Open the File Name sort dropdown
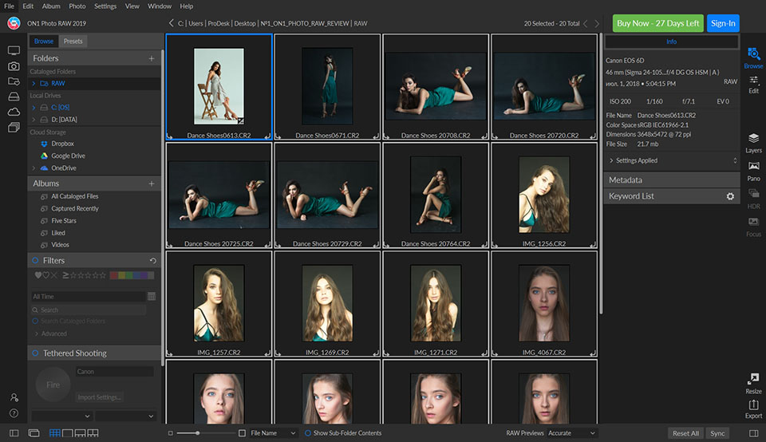This screenshot has width=766, height=442. [x=273, y=432]
